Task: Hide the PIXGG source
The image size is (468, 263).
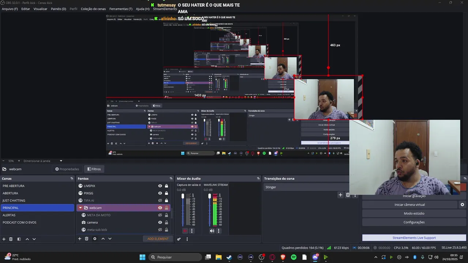Action: (160, 193)
